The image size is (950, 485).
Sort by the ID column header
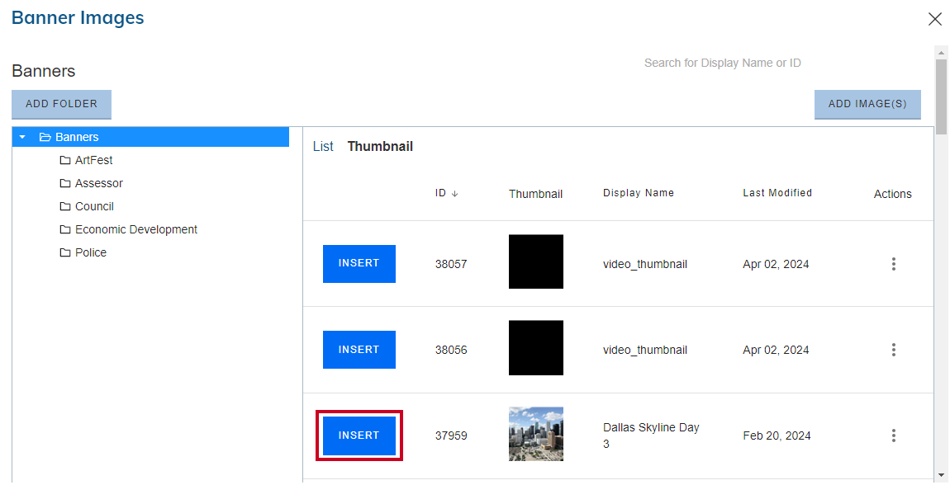pos(447,193)
